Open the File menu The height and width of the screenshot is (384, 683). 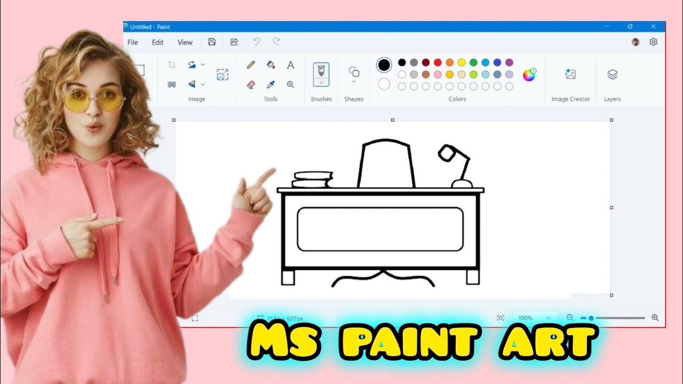click(x=133, y=42)
